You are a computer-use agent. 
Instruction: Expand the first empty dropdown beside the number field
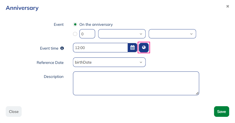[x=122, y=34]
